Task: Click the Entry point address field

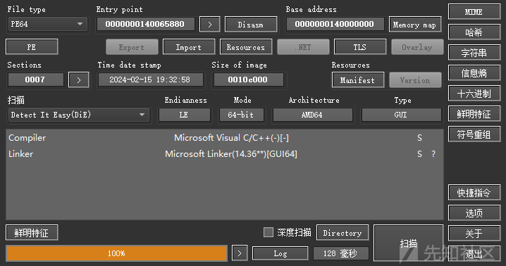Action: pyautogui.click(x=146, y=24)
